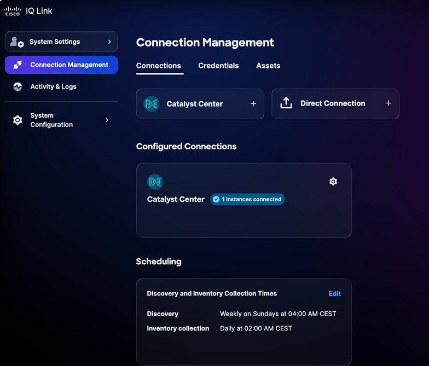The height and width of the screenshot is (366, 429).
Task: Click the Activity & Logs pulse icon
Action: (18, 86)
